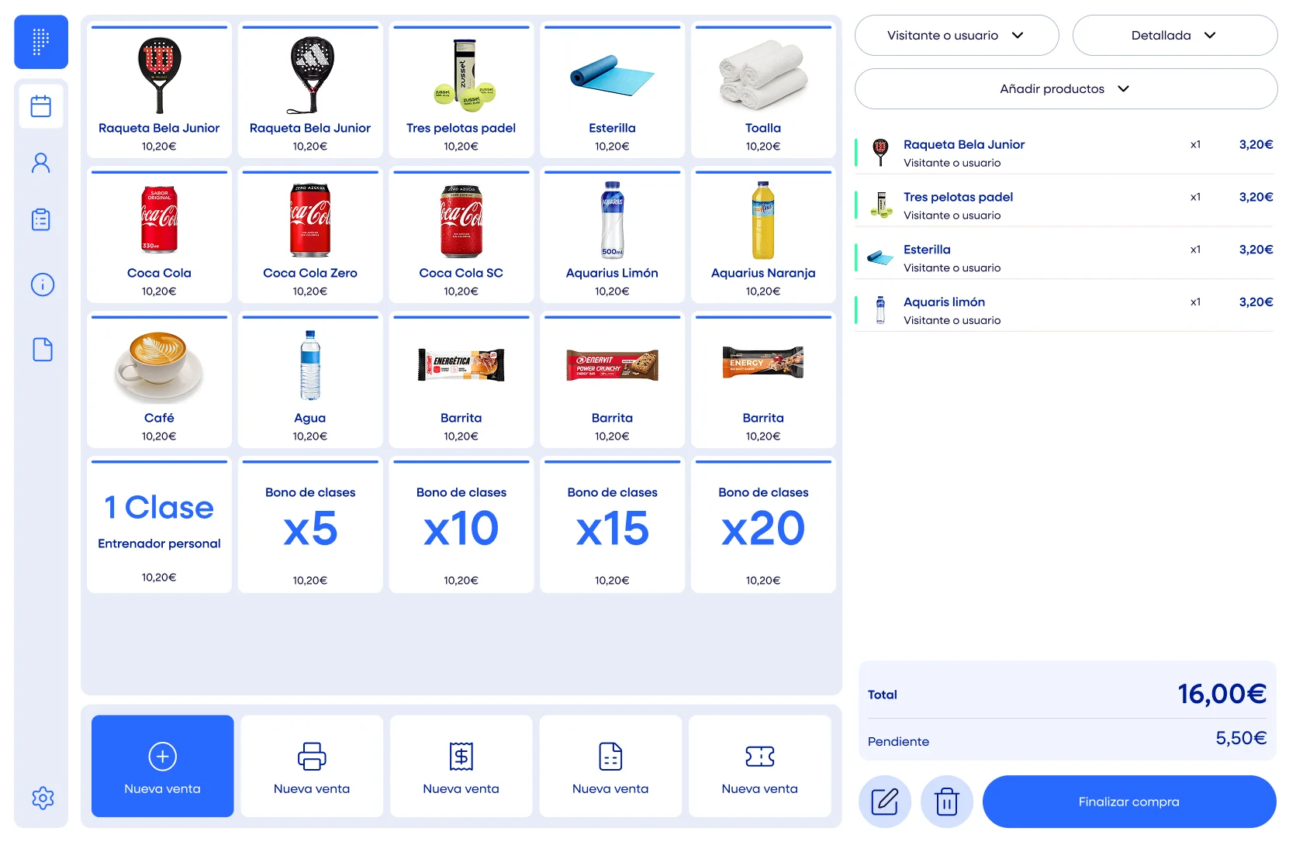
Task: Open the Visitante o usuario dropdown
Action: point(956,35)
